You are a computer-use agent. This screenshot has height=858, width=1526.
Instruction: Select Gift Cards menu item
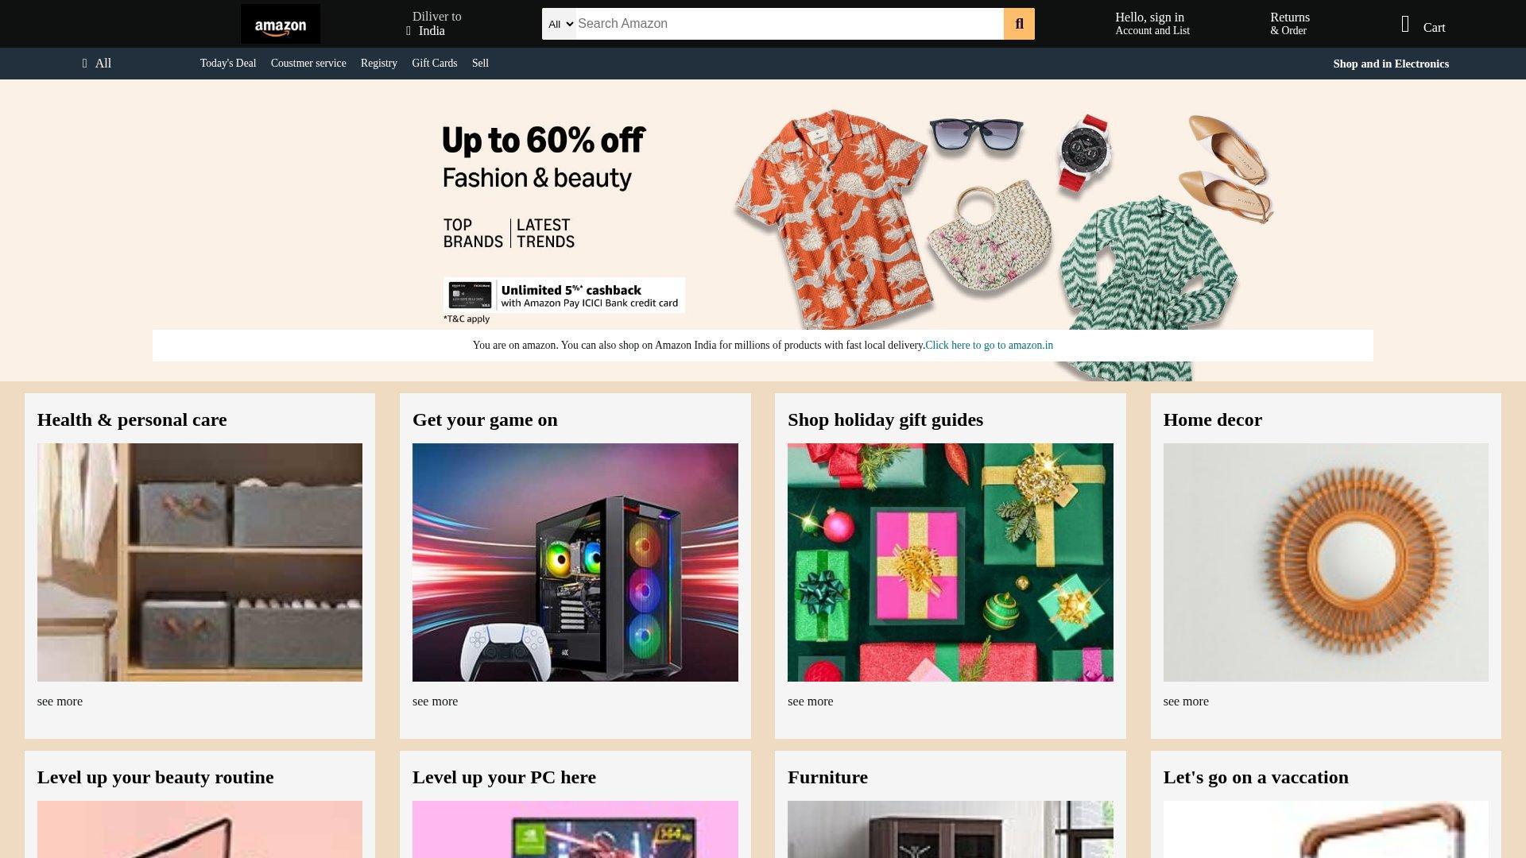(434, 64)
